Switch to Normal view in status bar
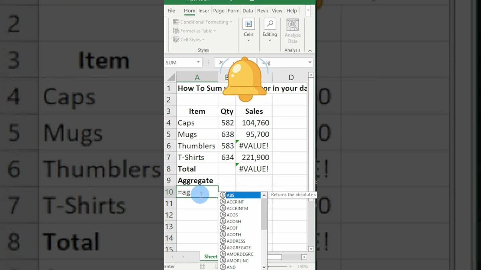The width and height of the screenshot is (481, 270). click(203, 266)
